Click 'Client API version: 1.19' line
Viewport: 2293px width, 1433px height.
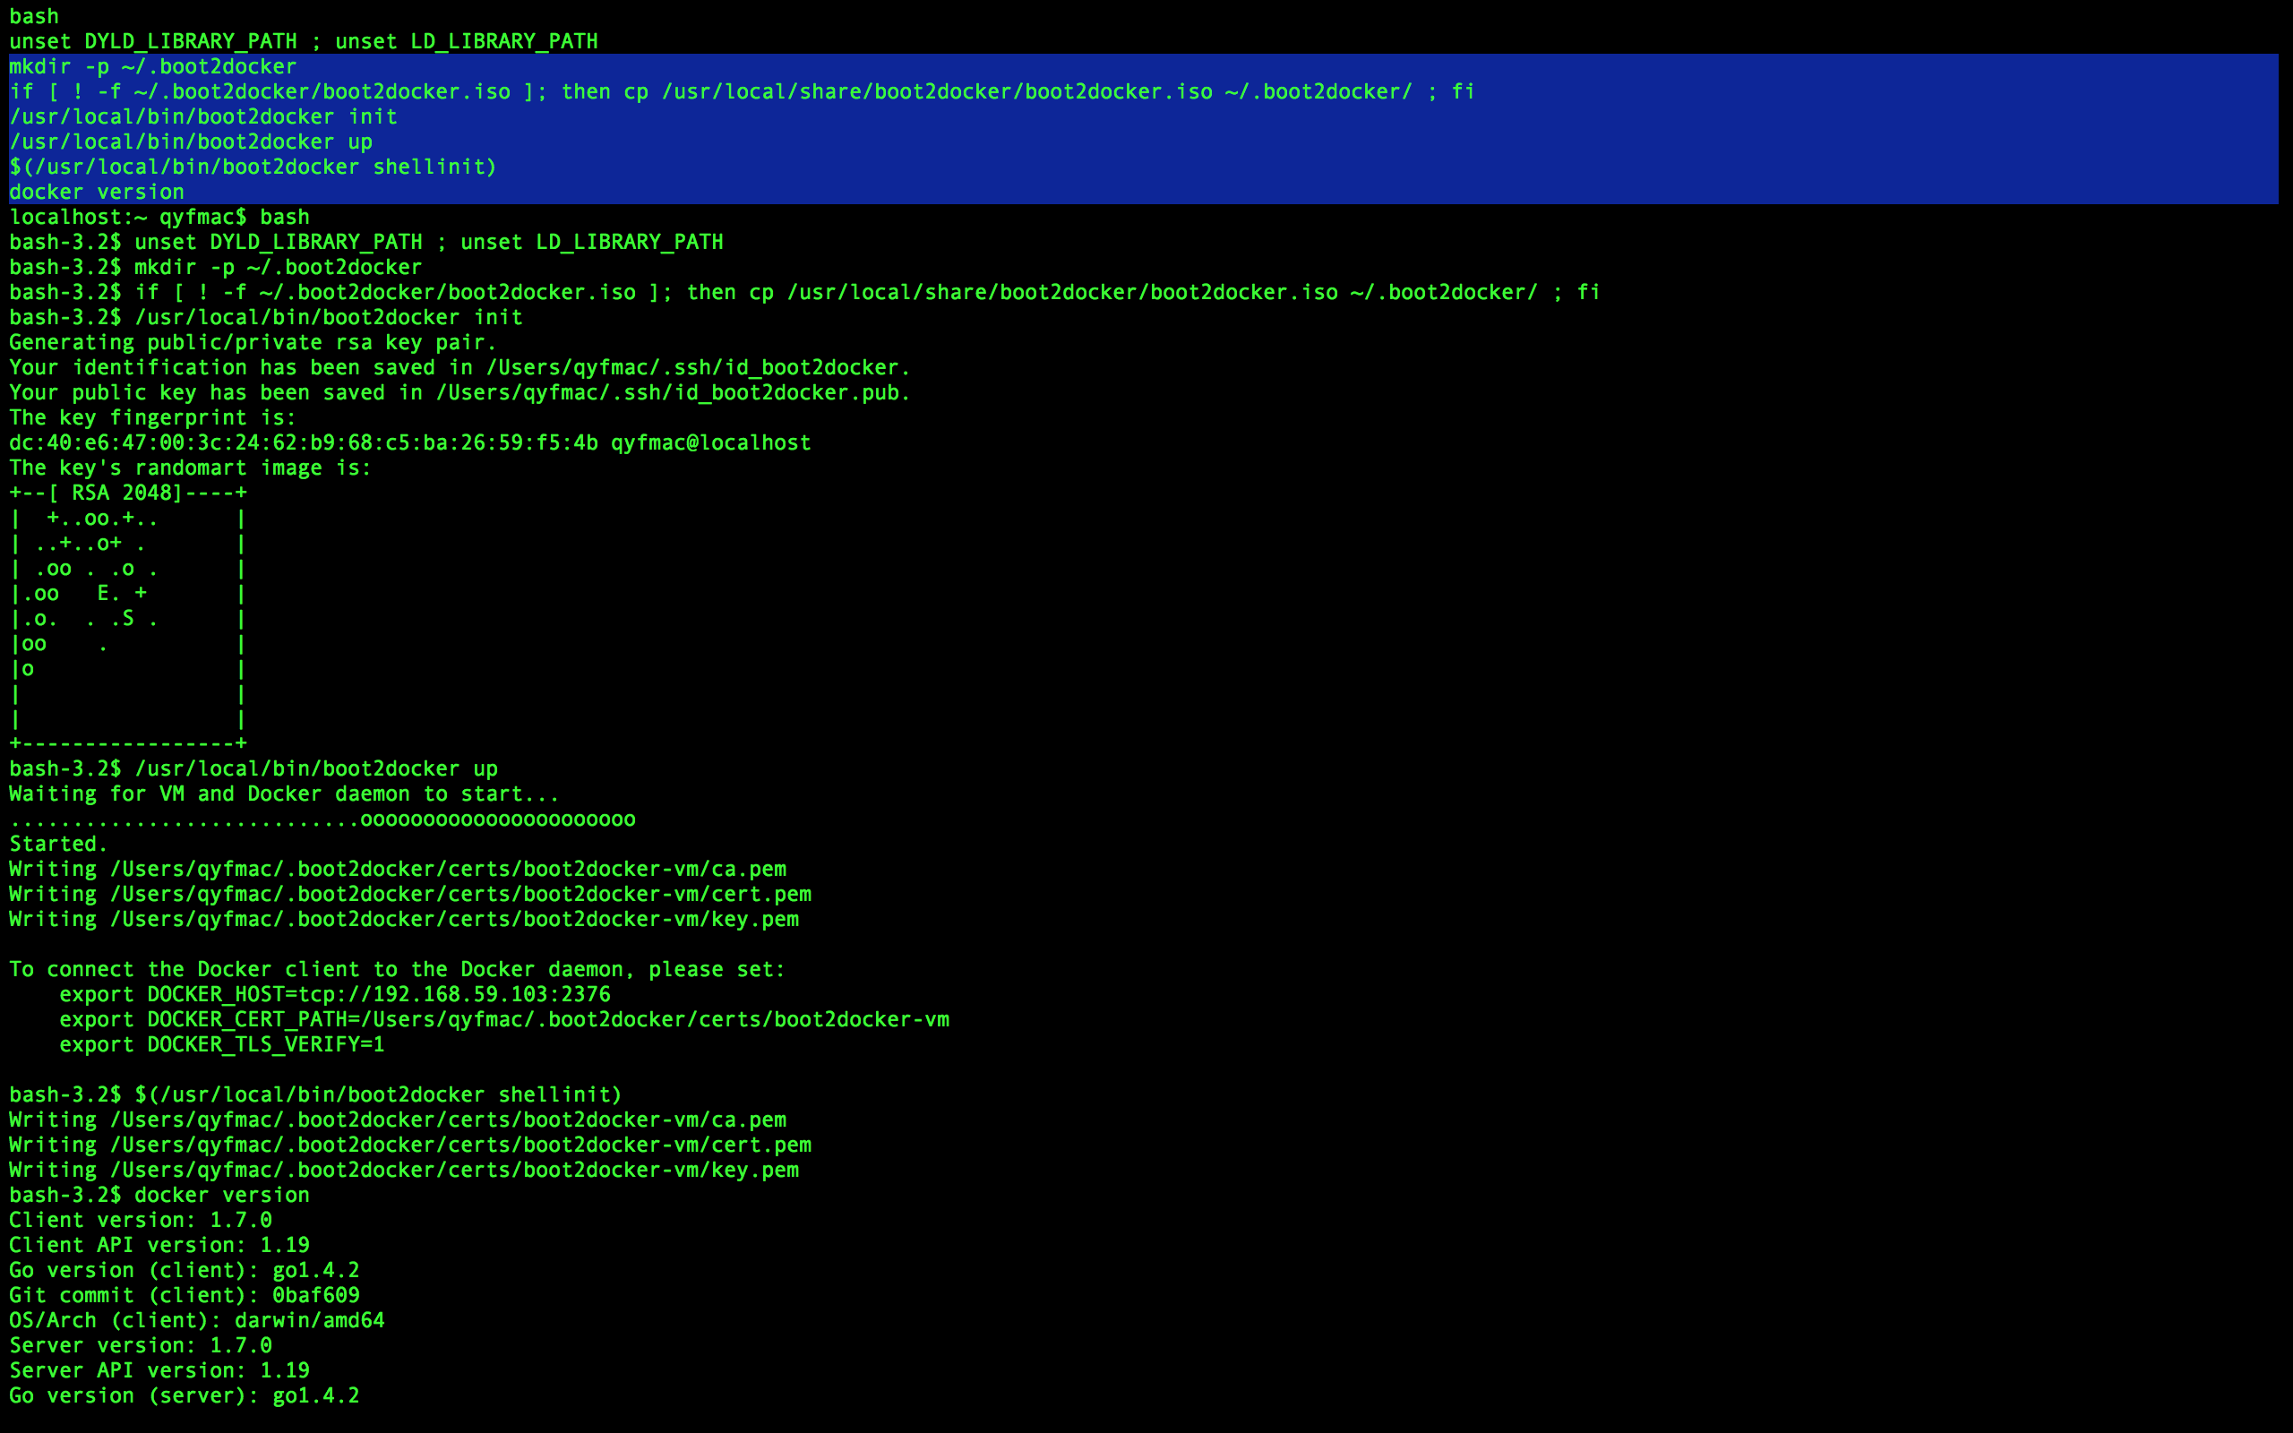tap(159, 1245)
